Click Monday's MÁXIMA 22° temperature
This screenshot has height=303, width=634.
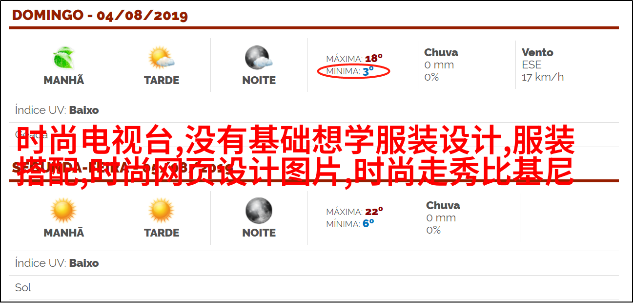[x=354, y=212]
